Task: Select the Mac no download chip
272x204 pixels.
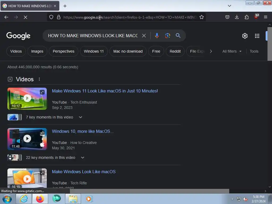Action: pyautogui.click(x=128, y=51)
